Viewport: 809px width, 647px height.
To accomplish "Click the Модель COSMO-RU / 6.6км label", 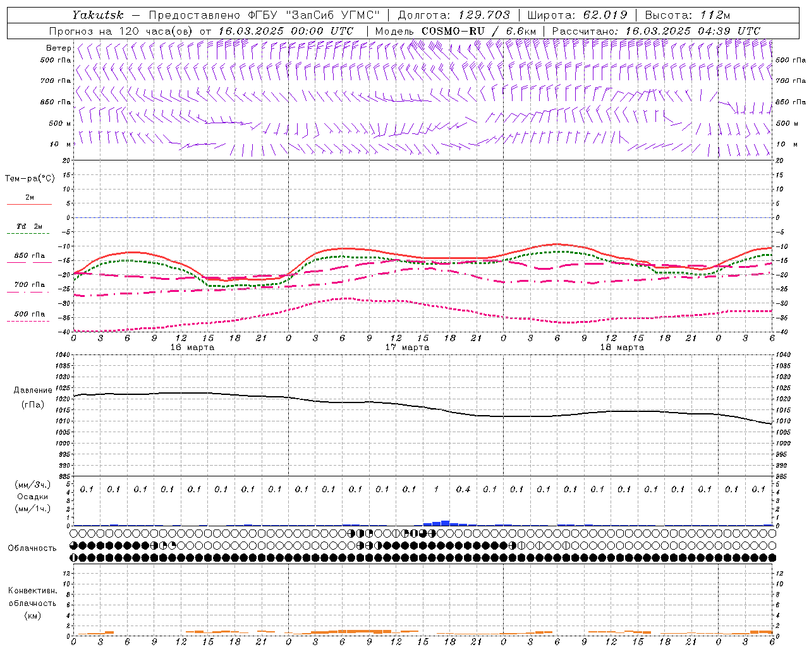I will (456, 31).
